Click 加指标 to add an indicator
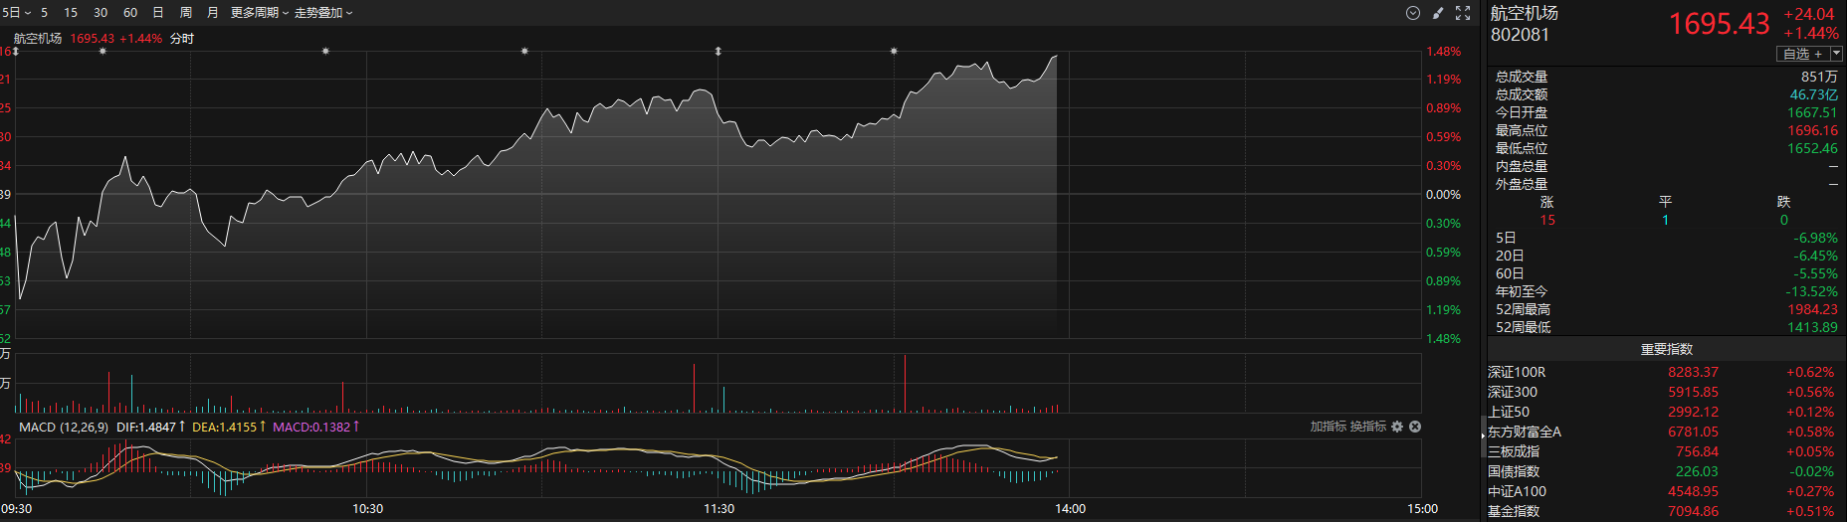 pyautogui.click(x=1329, y=427)
